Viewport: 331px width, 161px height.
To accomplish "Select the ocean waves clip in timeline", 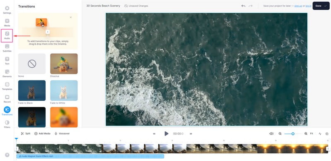I will (x=60, y=148).
